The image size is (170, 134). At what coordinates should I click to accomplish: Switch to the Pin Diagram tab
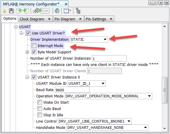coord(65,19)
